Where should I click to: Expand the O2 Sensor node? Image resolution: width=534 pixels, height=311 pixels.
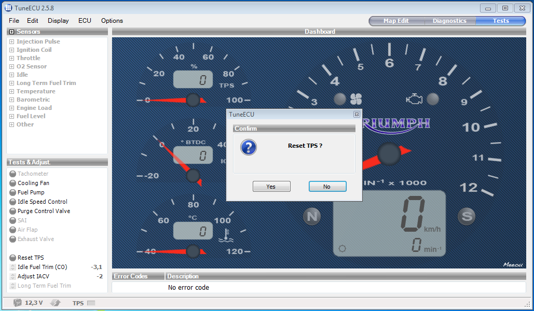coord(11,66)
